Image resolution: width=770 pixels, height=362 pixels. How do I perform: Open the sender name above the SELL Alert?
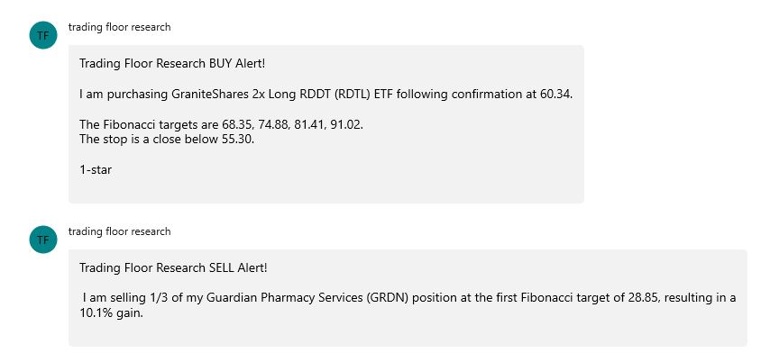119,231
